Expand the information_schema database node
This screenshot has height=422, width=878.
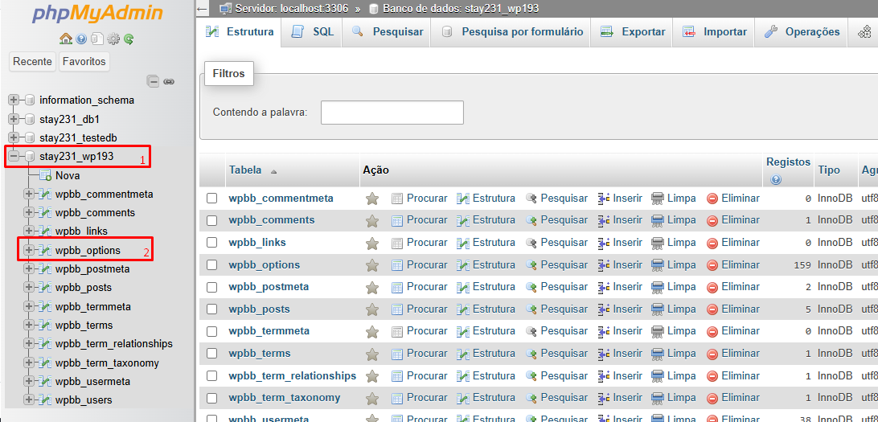(x=14, y=100)
